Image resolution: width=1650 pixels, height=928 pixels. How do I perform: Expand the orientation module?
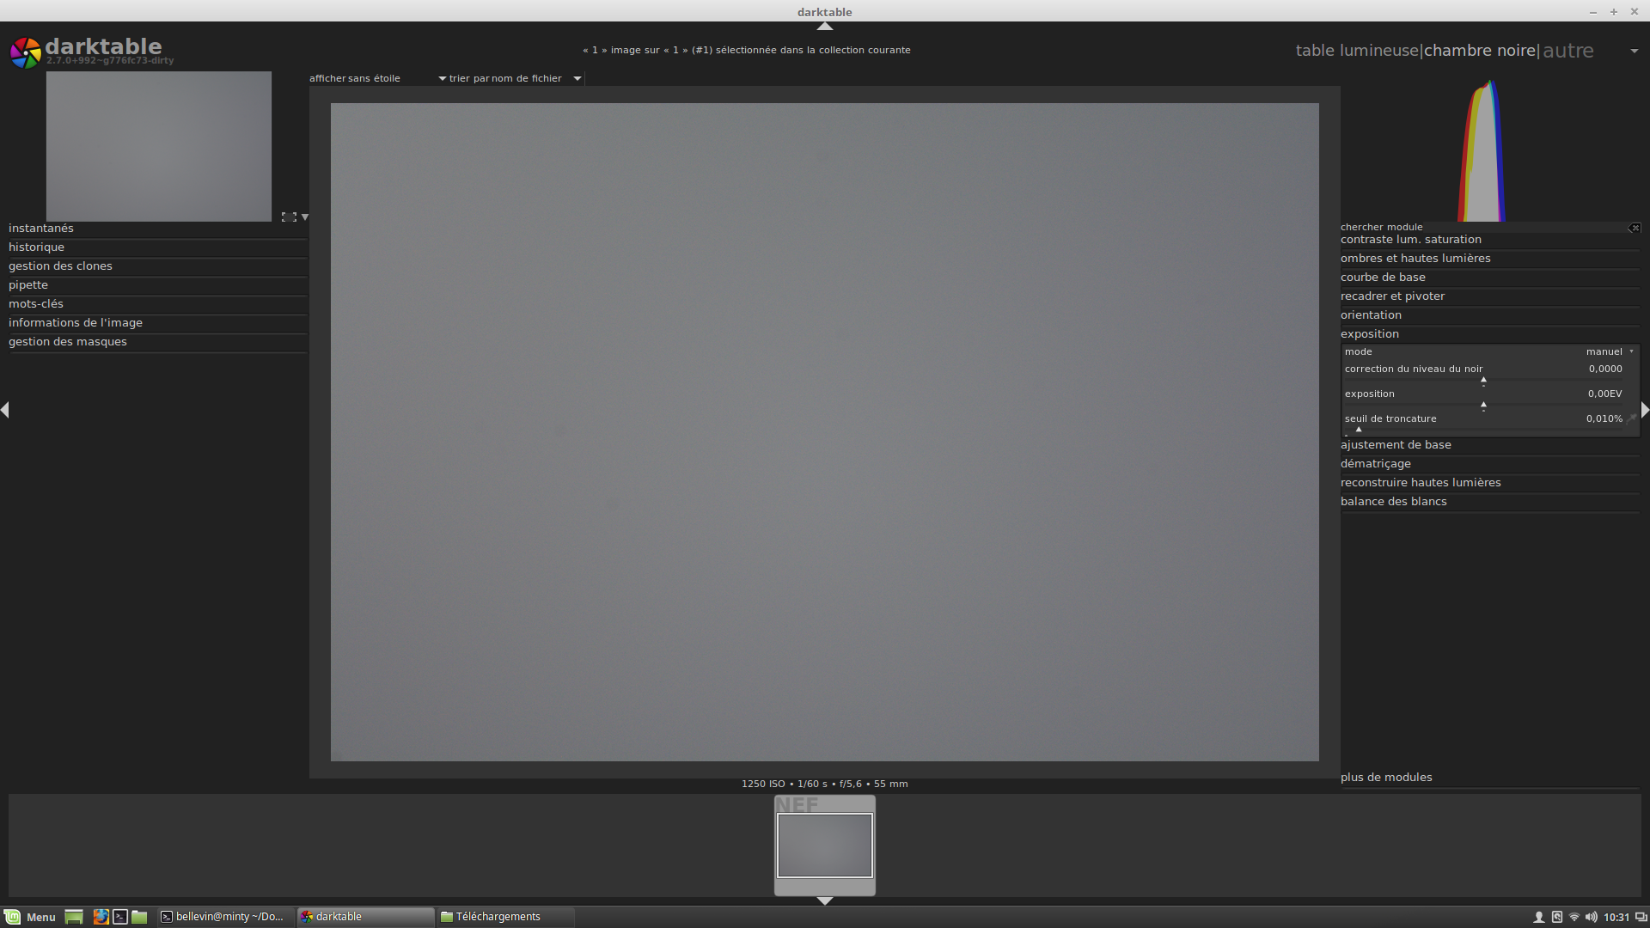(1490, 315)
